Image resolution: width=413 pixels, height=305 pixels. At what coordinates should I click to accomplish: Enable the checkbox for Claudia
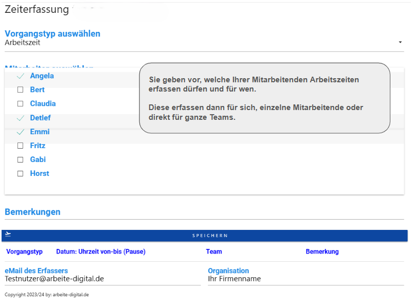(21, 103)
